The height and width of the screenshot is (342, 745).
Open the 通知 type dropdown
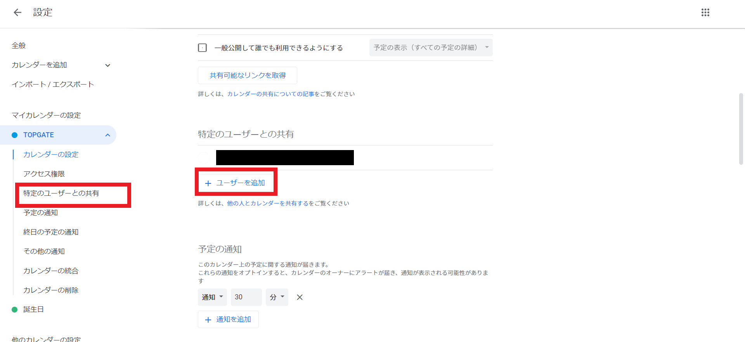[212, 297]
